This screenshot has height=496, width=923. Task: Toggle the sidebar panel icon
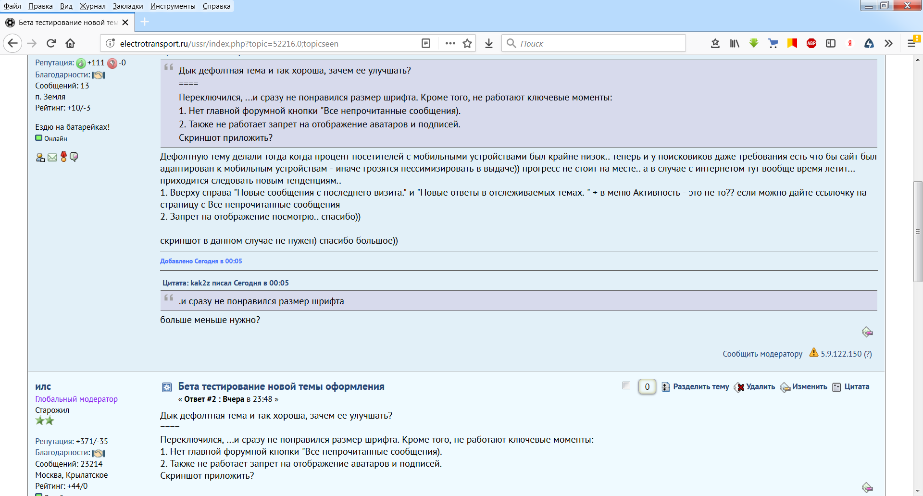coord(831,43)
